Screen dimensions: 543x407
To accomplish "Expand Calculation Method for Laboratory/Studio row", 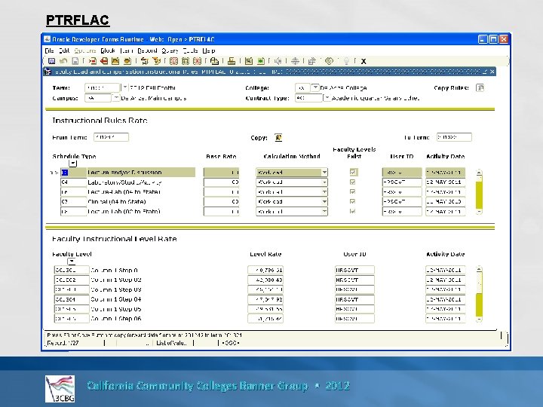I will pyautogui.click(x=324, y=182).
